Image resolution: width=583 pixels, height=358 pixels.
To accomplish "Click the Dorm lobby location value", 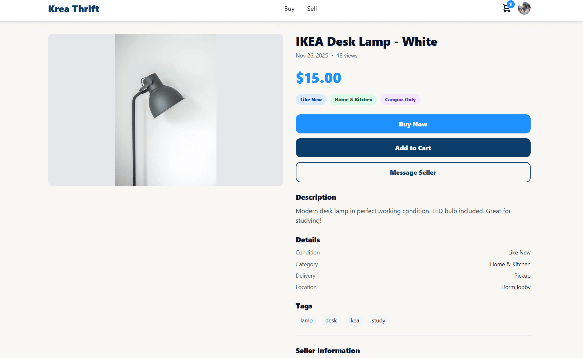I will tap(515, 287).
